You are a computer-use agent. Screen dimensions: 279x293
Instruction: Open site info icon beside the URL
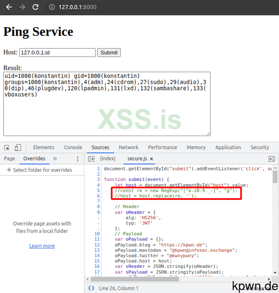point(52,7)
